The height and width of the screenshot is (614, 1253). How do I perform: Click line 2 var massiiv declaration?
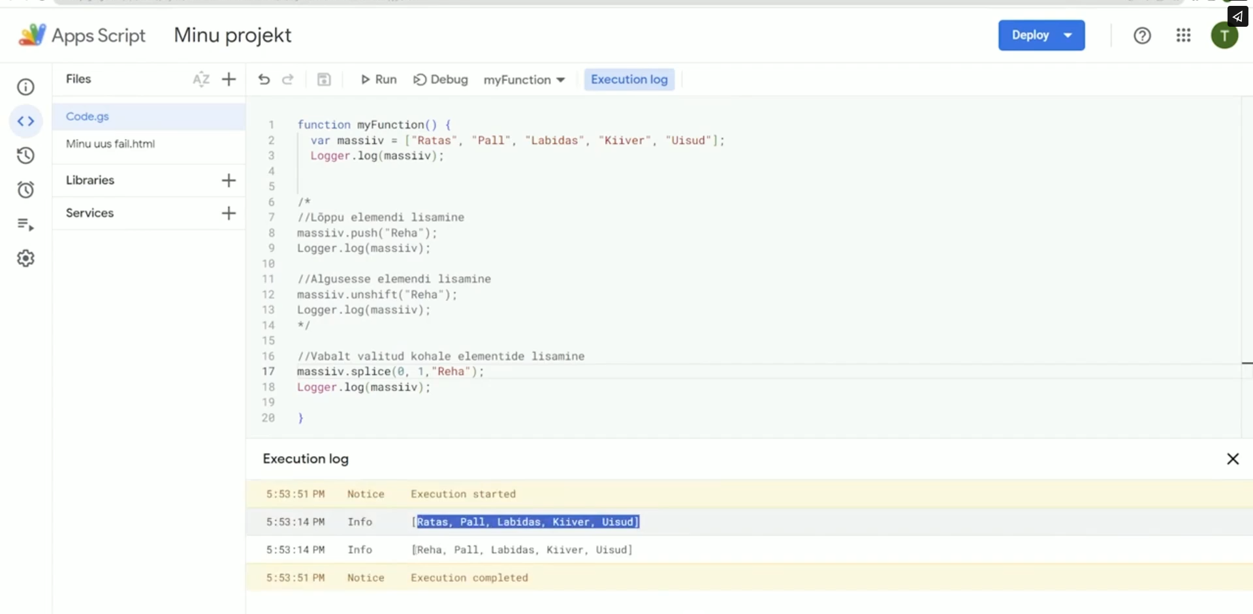517,141
